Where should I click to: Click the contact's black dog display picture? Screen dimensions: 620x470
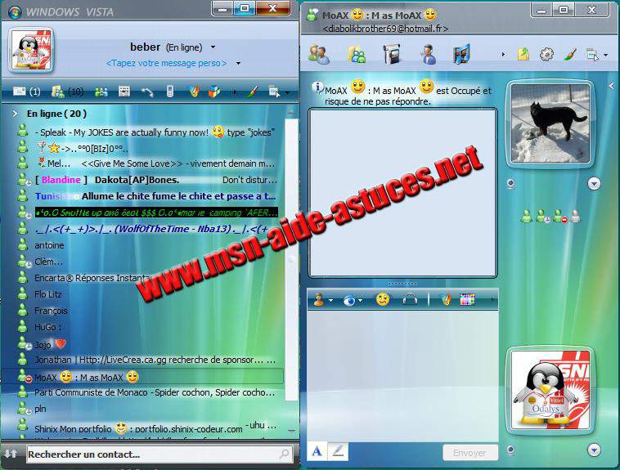[550, 123]
